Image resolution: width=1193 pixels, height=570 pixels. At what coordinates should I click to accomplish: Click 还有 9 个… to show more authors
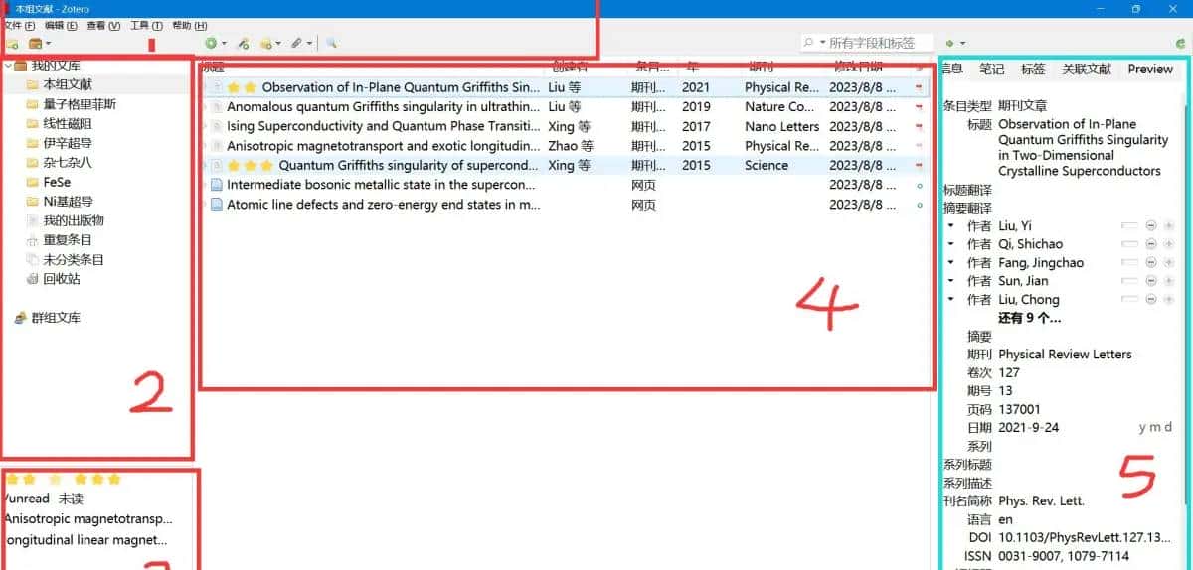(x=1030, y=319)
